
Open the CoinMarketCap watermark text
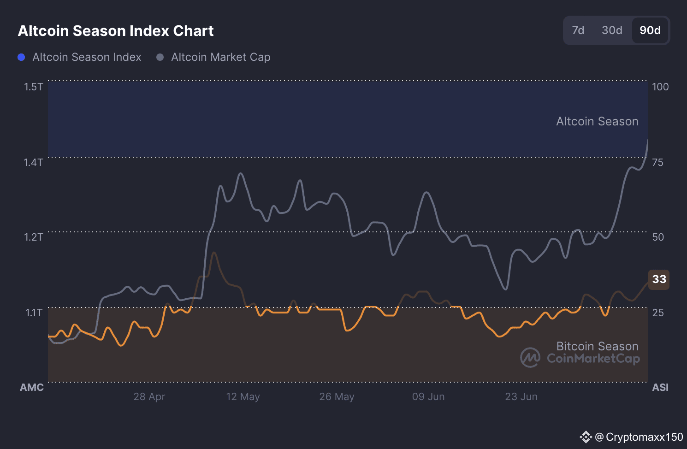pos(593,359)
